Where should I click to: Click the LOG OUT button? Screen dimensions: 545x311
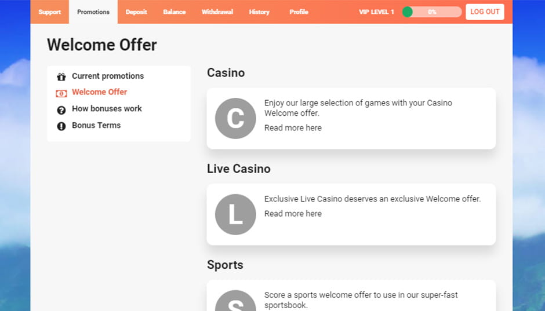click(485, 12)
